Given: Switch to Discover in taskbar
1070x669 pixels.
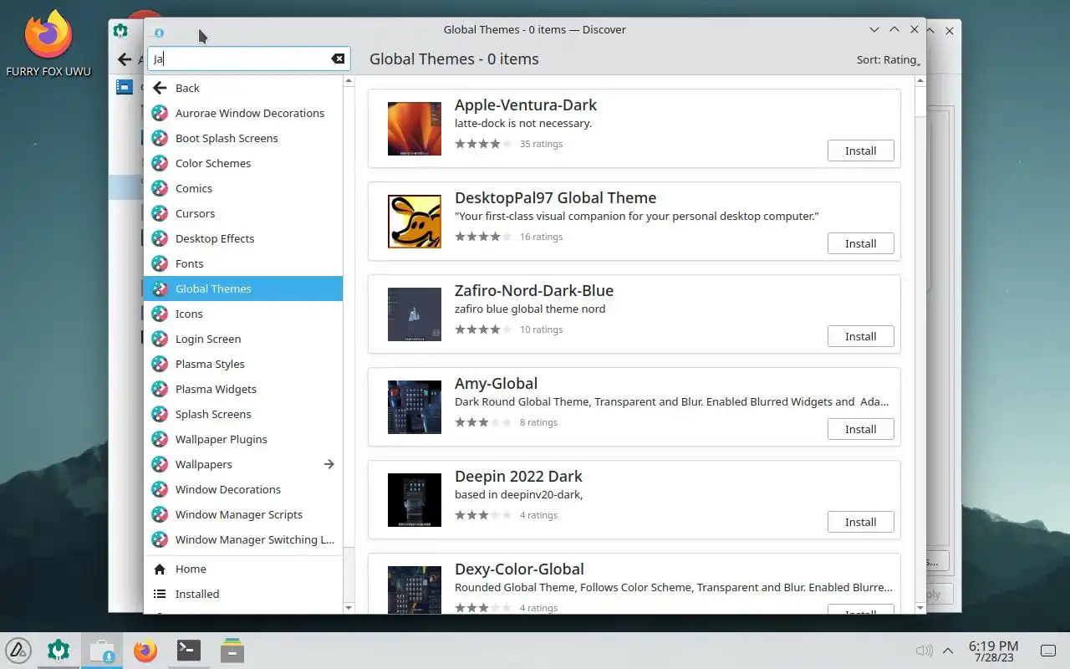Looking at the screenshot, I should 102,650.
